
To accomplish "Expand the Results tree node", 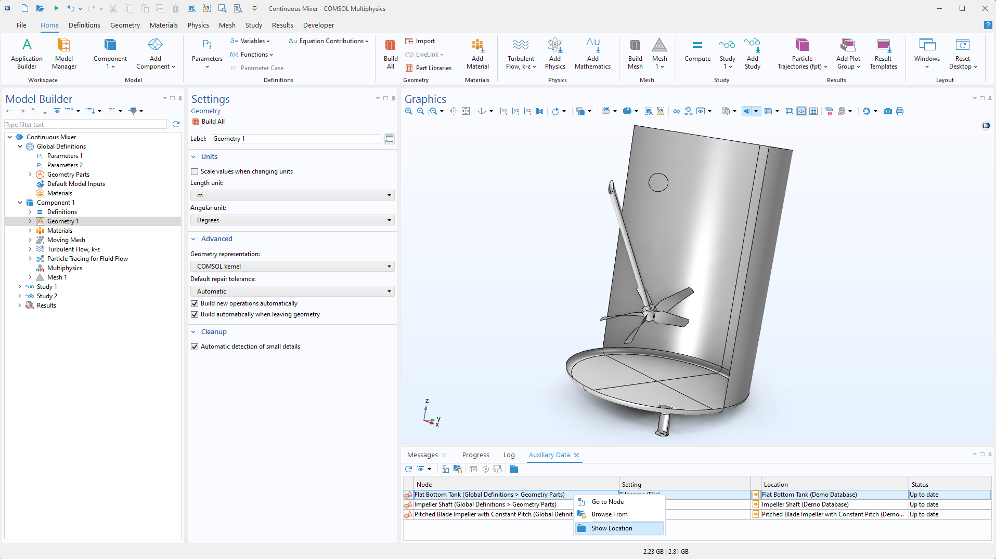I will 20,305.
